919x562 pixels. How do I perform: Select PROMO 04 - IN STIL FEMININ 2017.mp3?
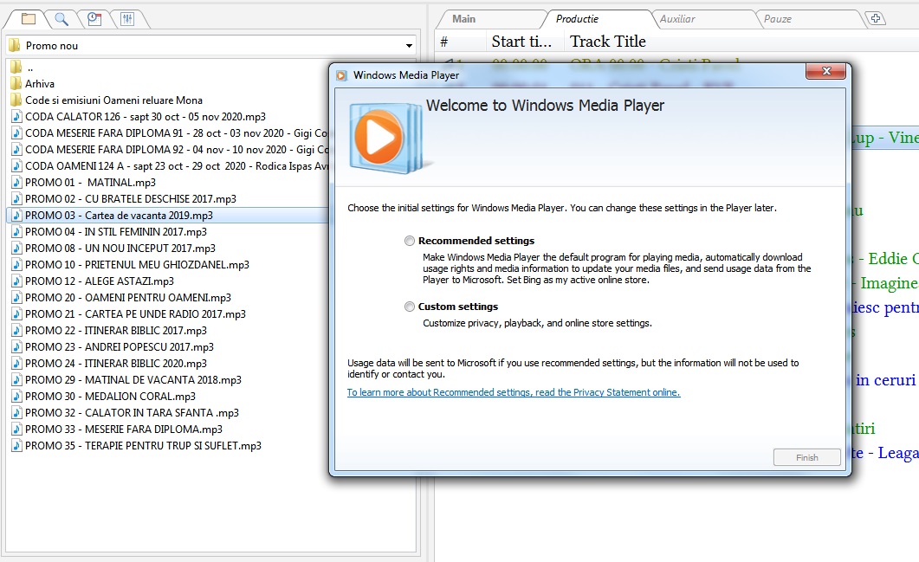tap(116, 231)
